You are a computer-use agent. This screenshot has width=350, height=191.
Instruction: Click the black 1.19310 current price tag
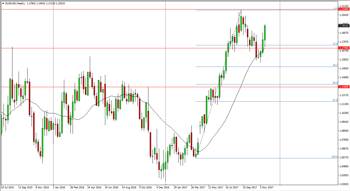point(344,26)
